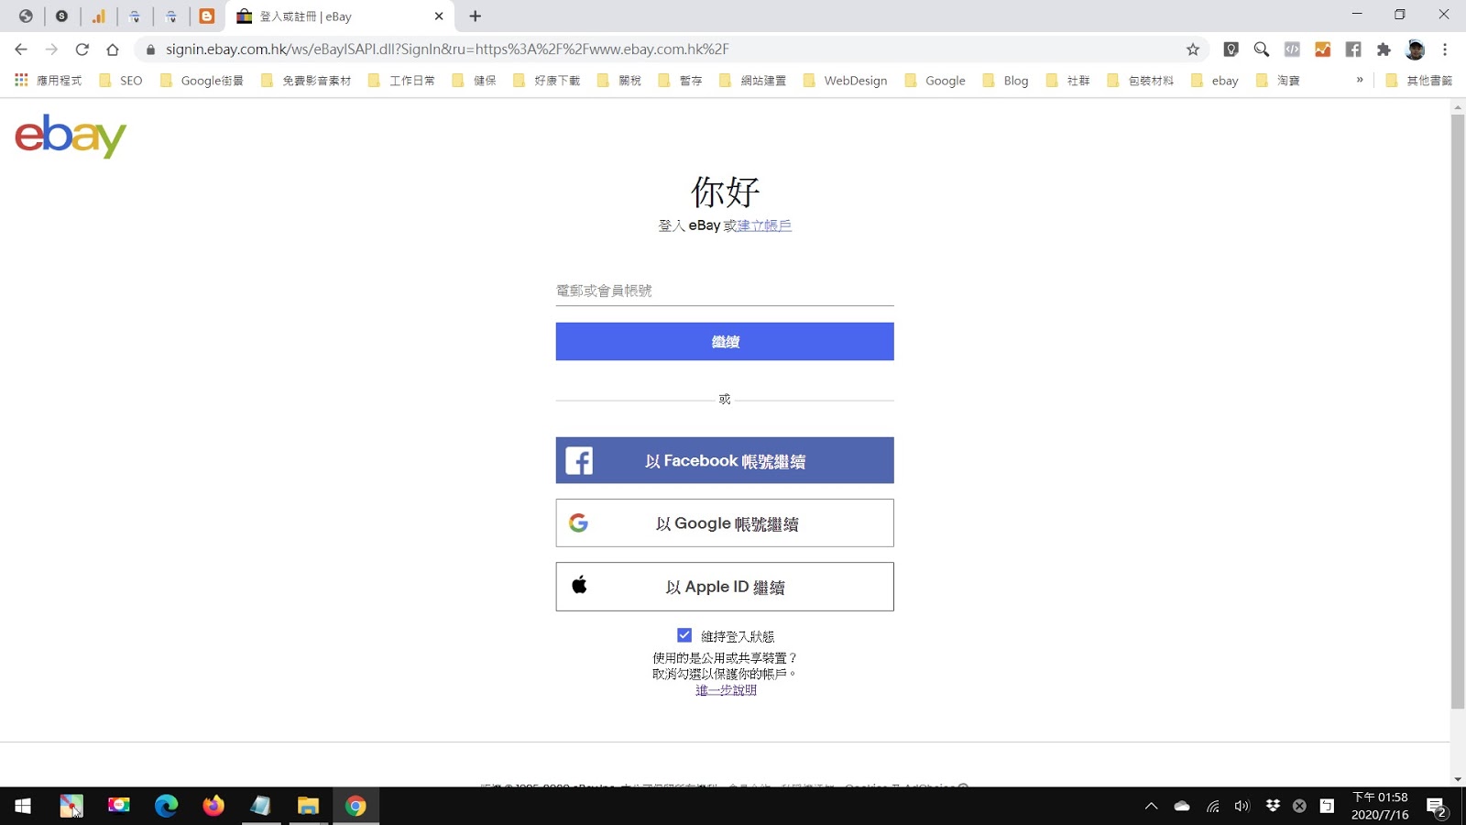Show hidden system tray icons
1466x825 pixels.
[1152, 806]
